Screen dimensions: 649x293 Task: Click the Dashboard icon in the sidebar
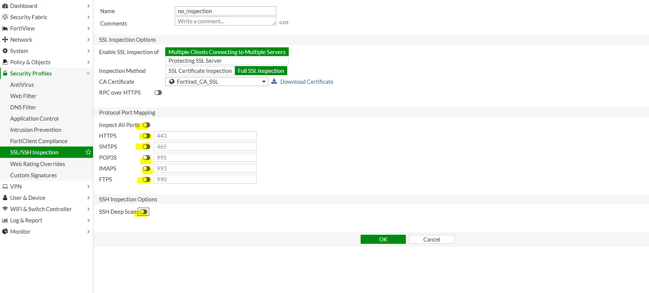(x=5, y=6)
